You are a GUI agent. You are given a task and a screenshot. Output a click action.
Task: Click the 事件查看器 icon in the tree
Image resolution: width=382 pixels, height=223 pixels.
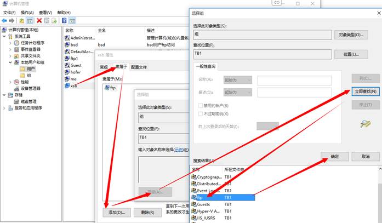coord(16,49)
